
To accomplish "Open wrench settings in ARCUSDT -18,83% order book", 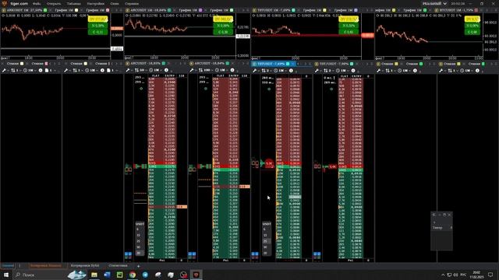I will (128, 70).
